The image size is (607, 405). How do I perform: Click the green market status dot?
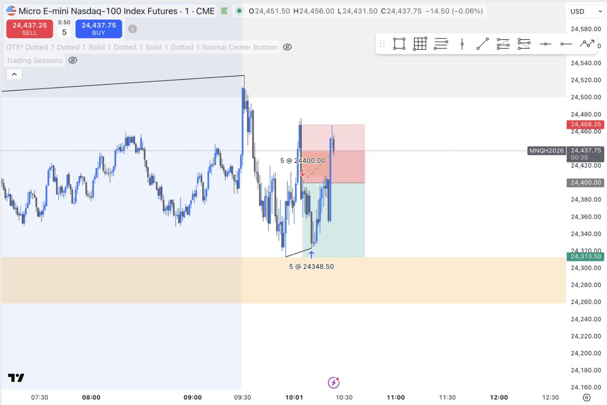pos(239,11)
